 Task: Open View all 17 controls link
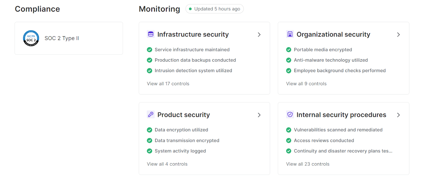click(168, 84)
